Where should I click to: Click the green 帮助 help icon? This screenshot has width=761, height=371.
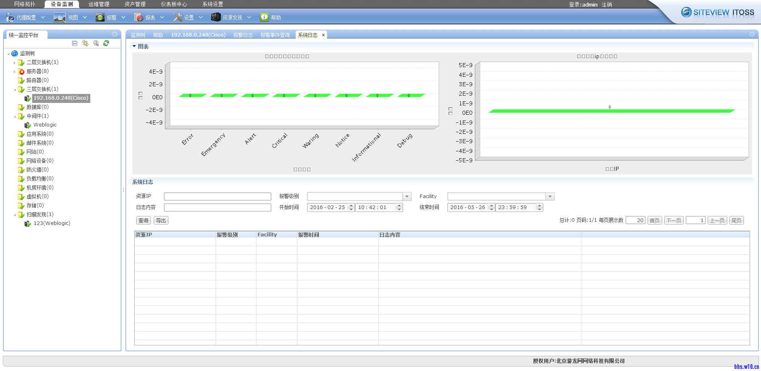click(264, 17)
